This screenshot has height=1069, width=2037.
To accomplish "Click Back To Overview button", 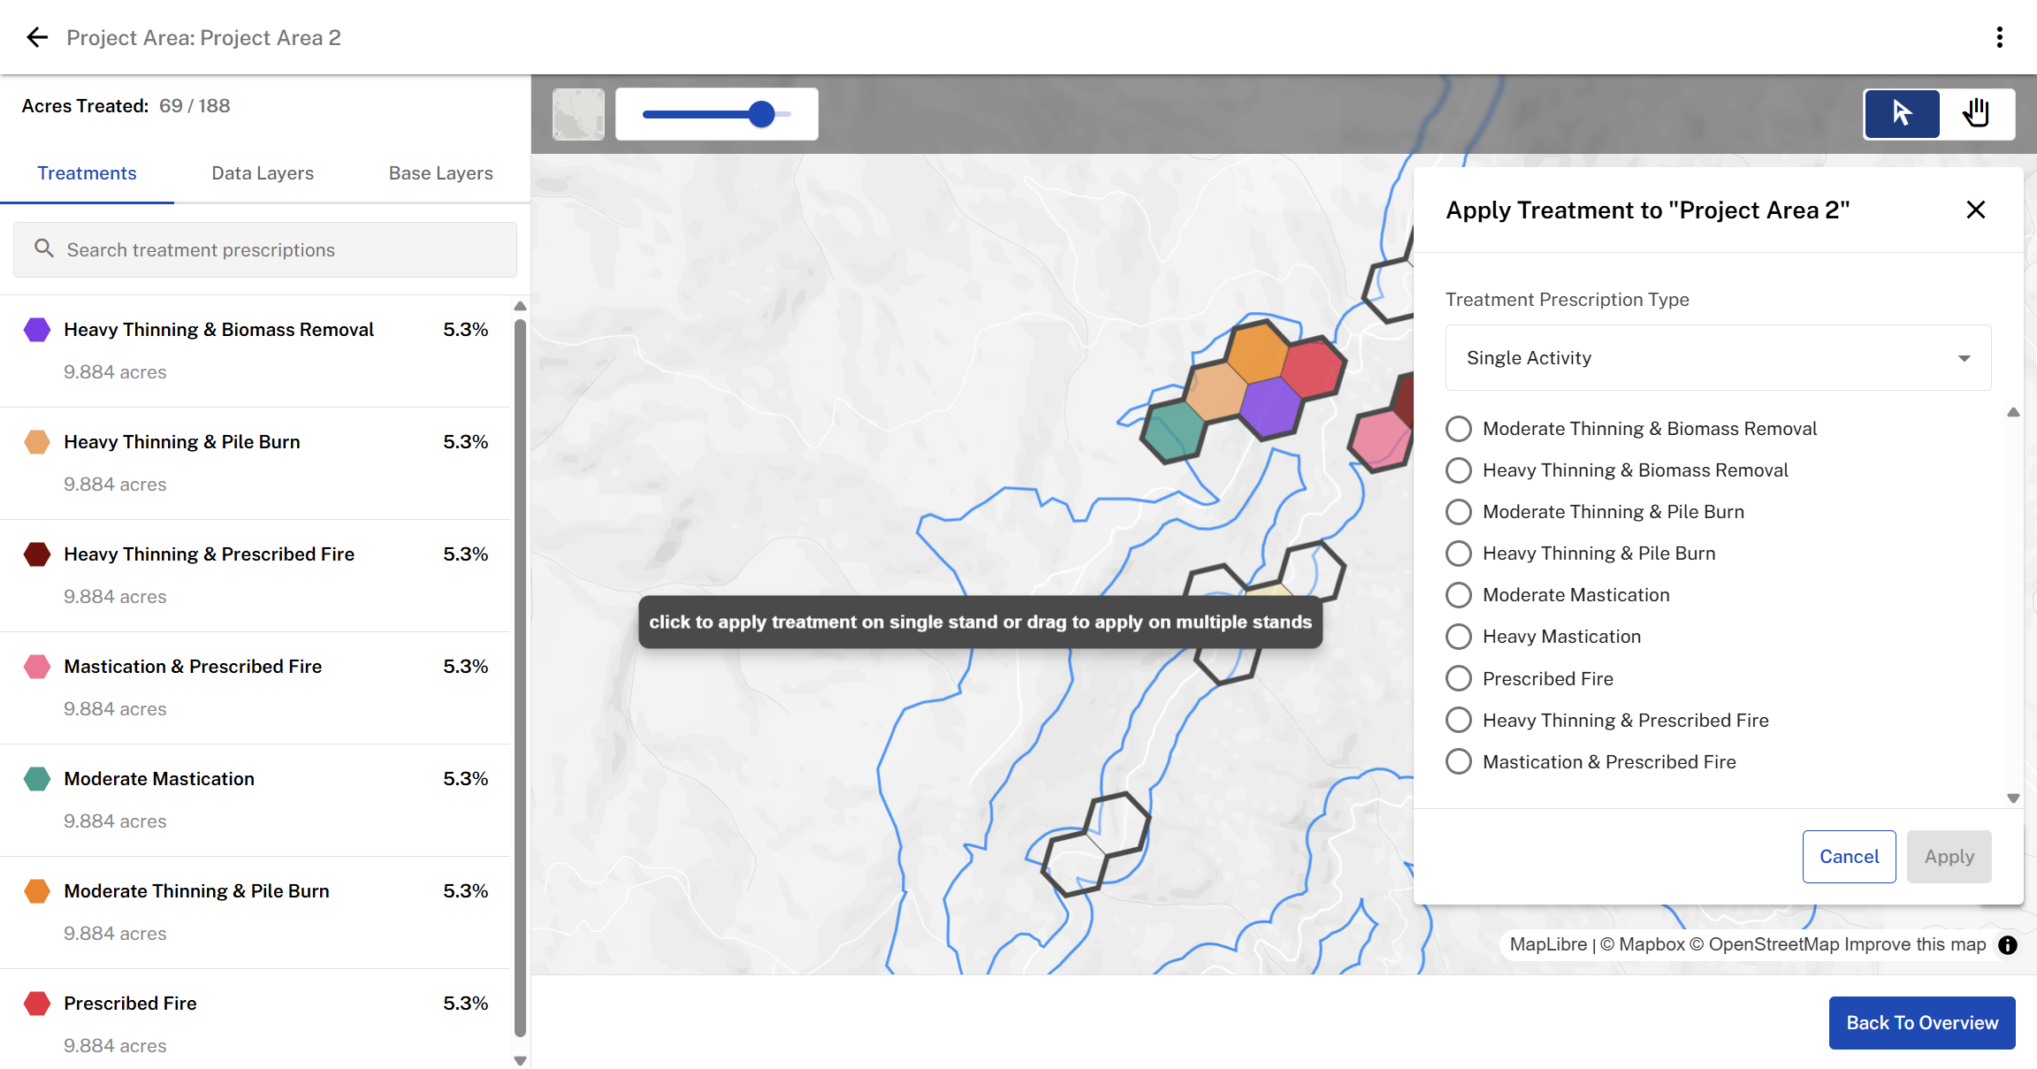I will coord(1921,1022).
